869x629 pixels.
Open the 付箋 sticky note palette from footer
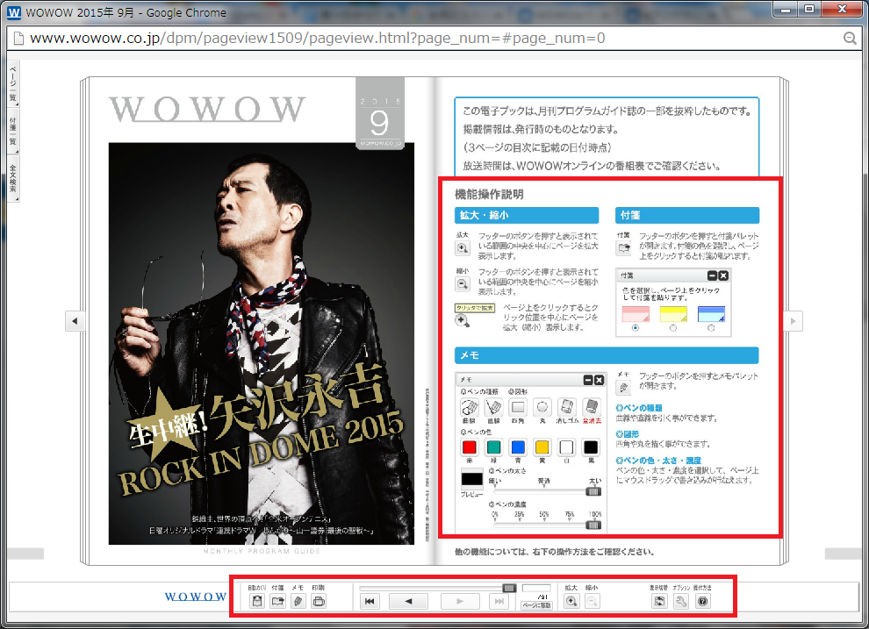[x=277, y=601]
